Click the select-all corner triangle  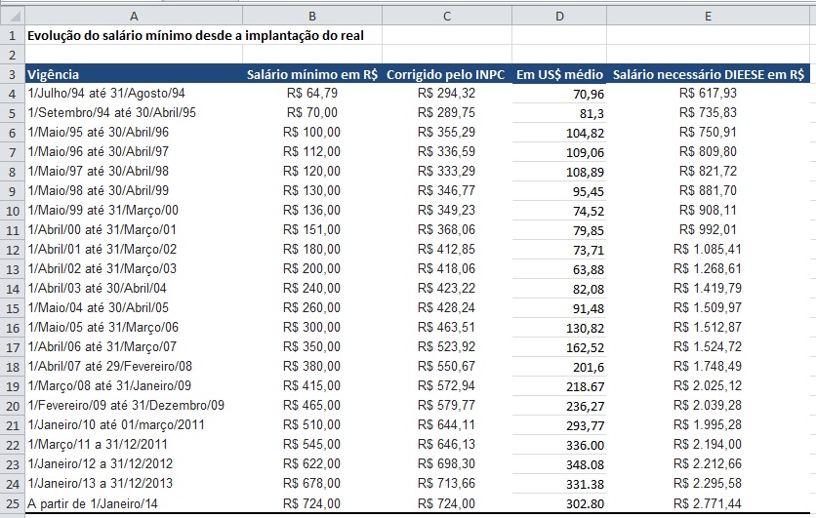click(x=13, y=17)
